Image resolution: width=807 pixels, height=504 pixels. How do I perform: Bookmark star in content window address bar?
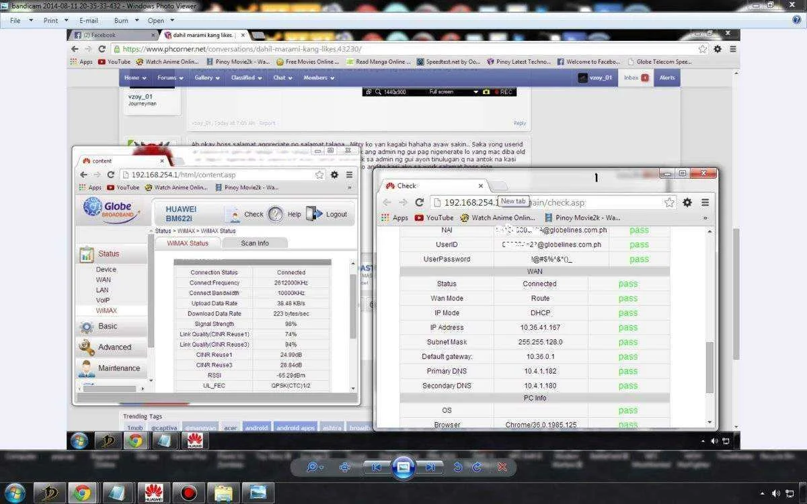click(319, 175)
